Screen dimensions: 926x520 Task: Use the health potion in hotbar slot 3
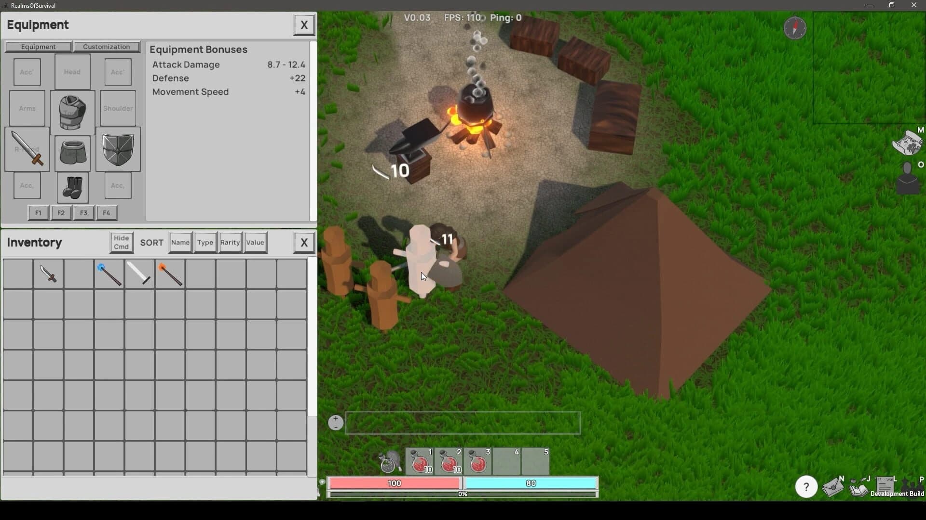pyautogui.click(x=477, y=461)
